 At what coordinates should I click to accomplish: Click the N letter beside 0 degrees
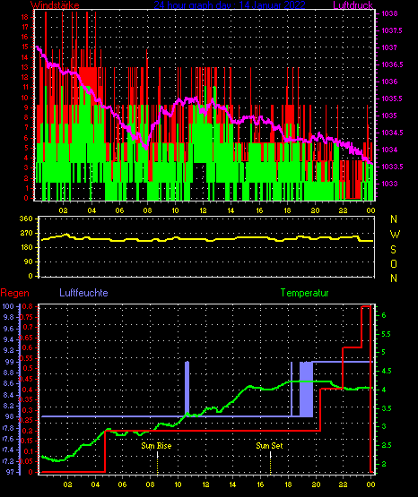(394, 278)
